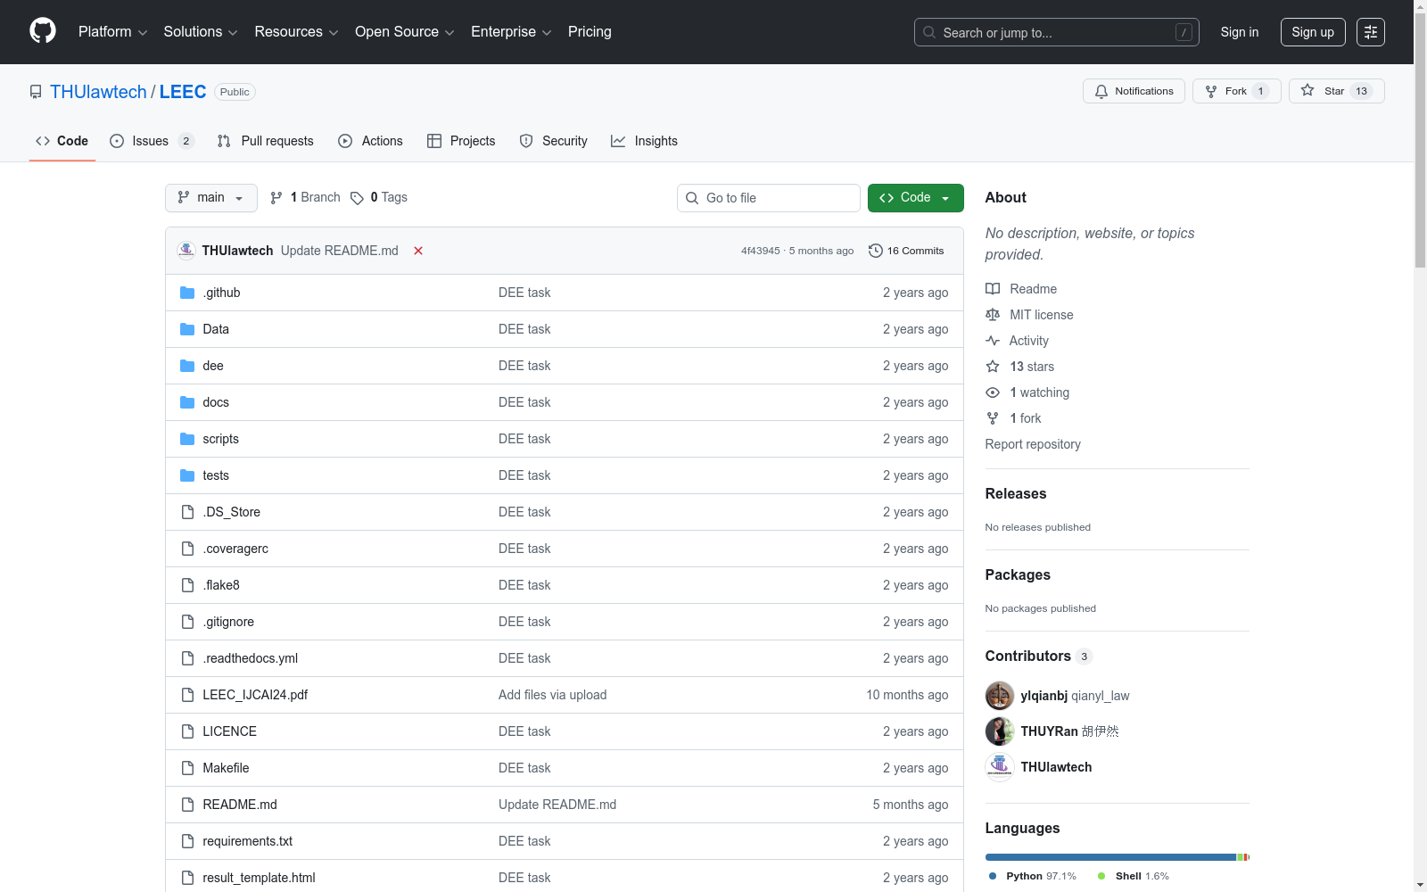This screenshot has height=892, width=1427.
Task: Open the main branch selector dropdown
Action: click(211, 198)
